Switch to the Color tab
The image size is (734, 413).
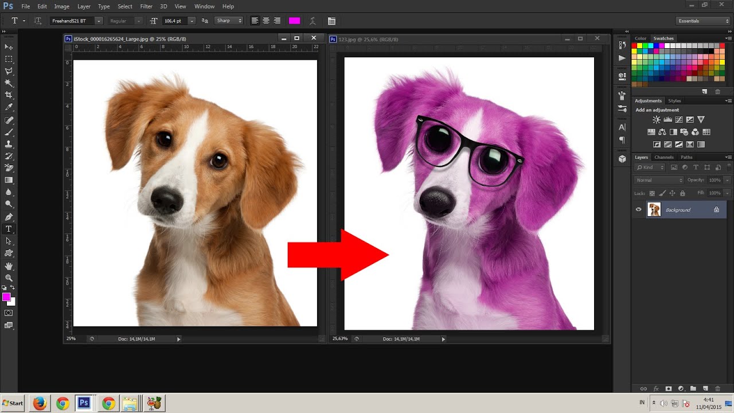(x=641, y=38)
